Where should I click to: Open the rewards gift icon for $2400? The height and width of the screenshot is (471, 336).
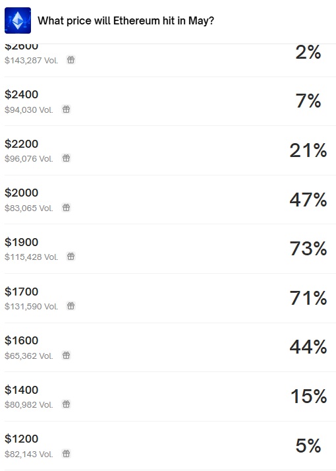tap(67, 110)
